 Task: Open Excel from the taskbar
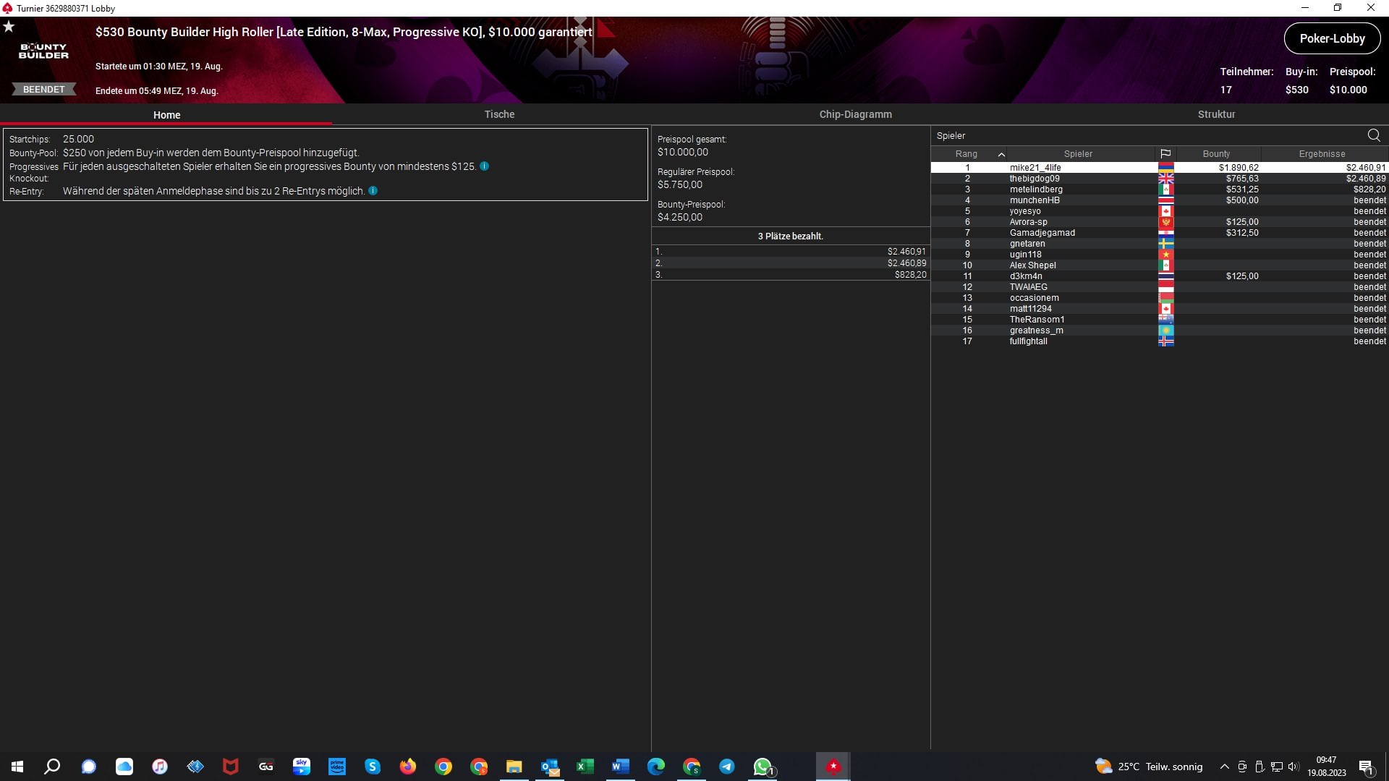tap(585, 767)
